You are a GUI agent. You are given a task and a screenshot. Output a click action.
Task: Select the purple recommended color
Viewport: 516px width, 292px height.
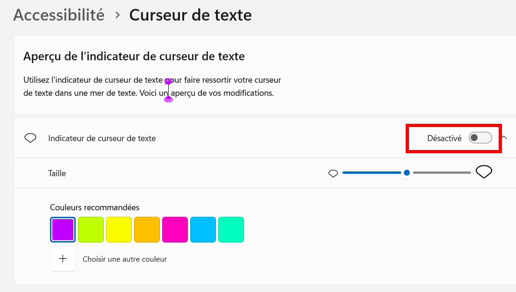click(x=63, y=229)
